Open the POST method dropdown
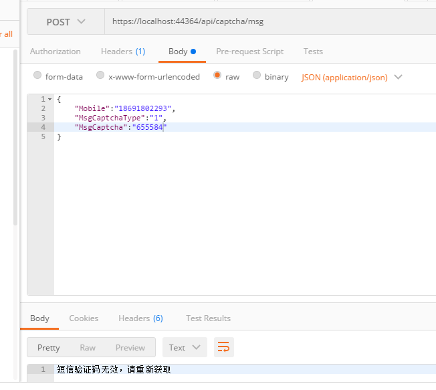The height and width of the screenshot is (390, 436). click(66, 22)
